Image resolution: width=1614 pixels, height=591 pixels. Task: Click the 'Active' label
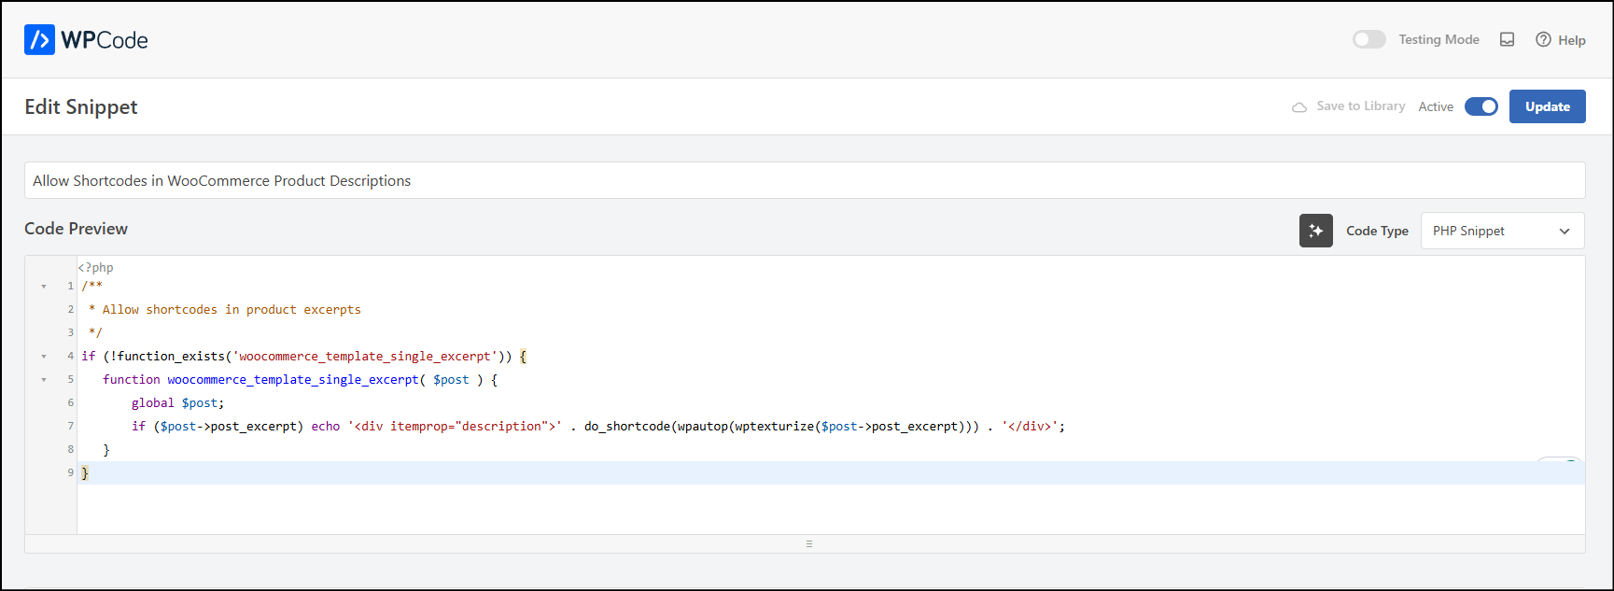pos(1436,106)
